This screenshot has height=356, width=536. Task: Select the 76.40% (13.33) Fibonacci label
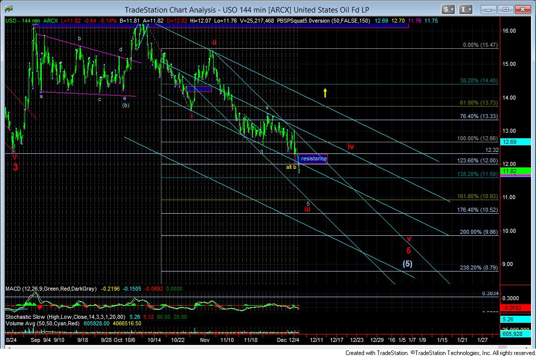pos(479,117)
